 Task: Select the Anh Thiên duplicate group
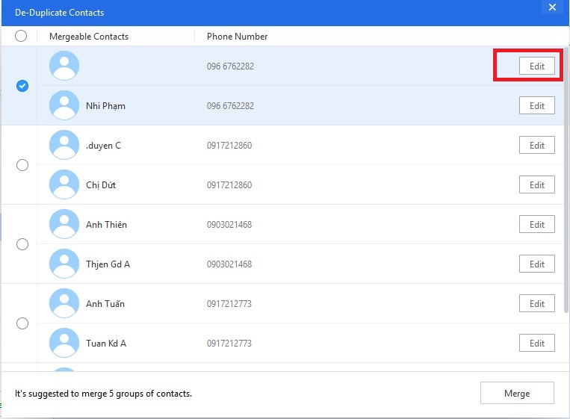pyautogui.click(x=22, y=244)
